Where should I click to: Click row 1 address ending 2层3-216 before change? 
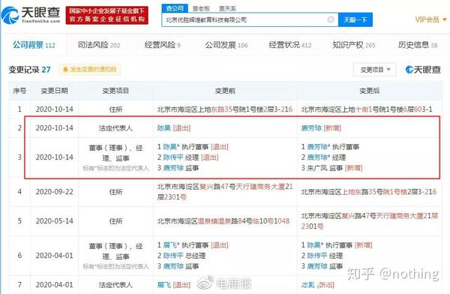(x=225, y=109)
